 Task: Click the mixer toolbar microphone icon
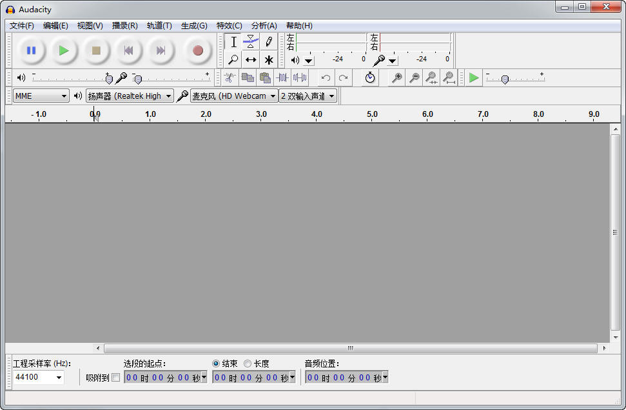121,78
